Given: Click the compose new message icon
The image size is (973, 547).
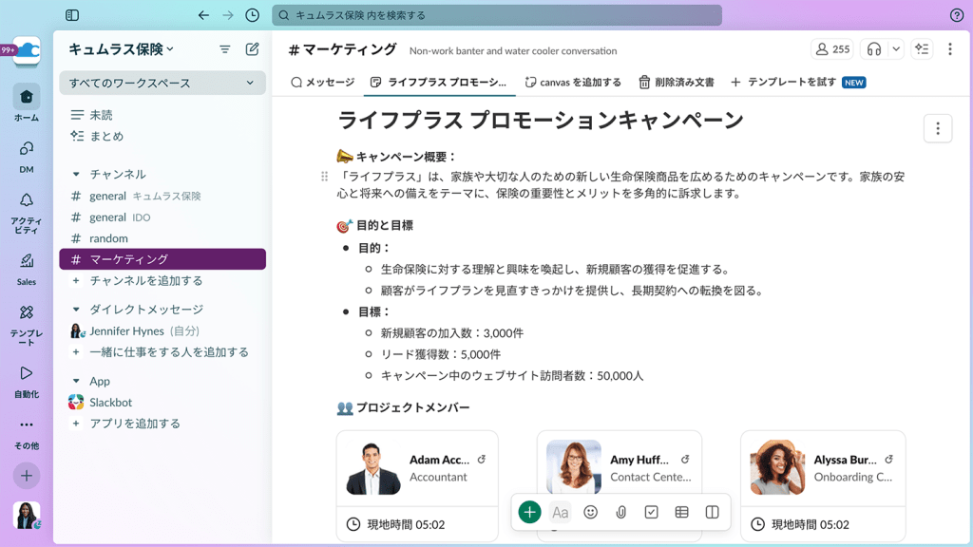Looking at the screenshot, I should click(252, 49).
